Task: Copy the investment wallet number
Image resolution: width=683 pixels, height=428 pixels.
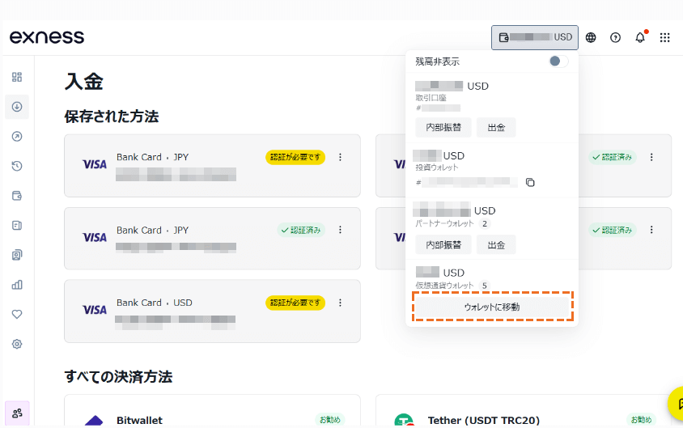Action: tap(530, 182)
